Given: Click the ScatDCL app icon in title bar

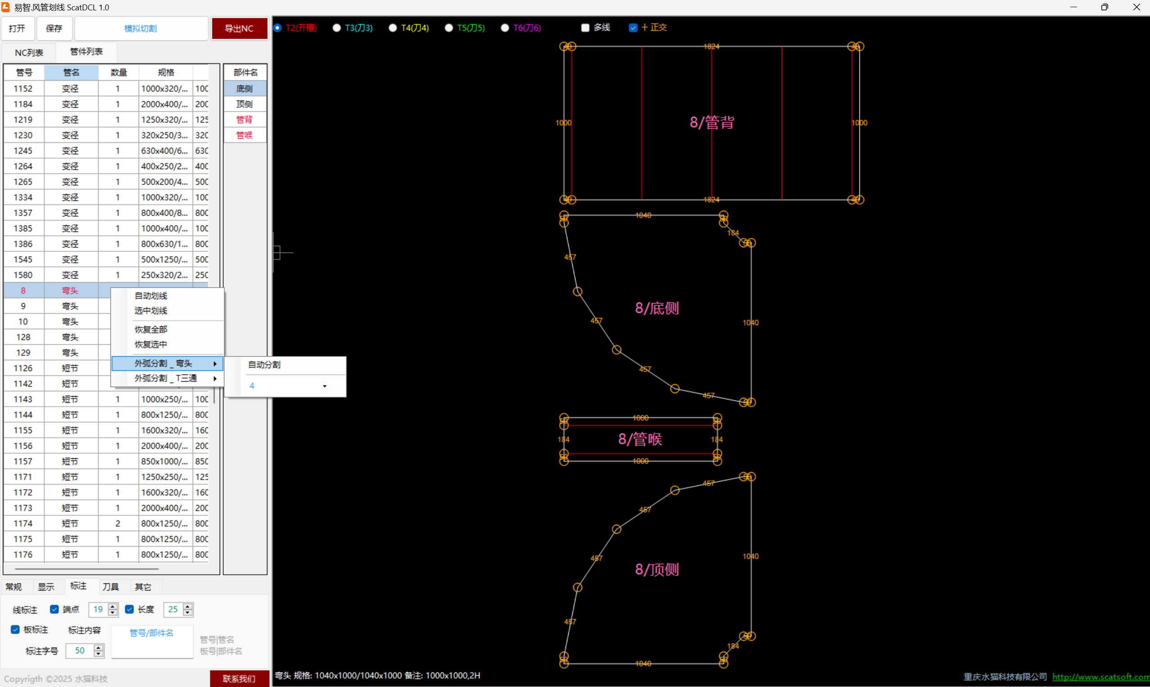Looking at the screenshot, I should point(5,7).
